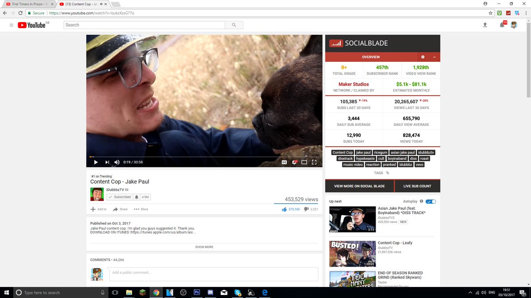Click the 'disstrack' tag
The image size is (531, 298).
[x=345, y=158]
